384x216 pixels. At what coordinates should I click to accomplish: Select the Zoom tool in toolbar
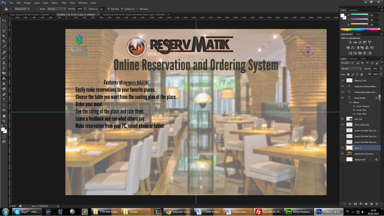pyautogui.click(x=4, y=121)
